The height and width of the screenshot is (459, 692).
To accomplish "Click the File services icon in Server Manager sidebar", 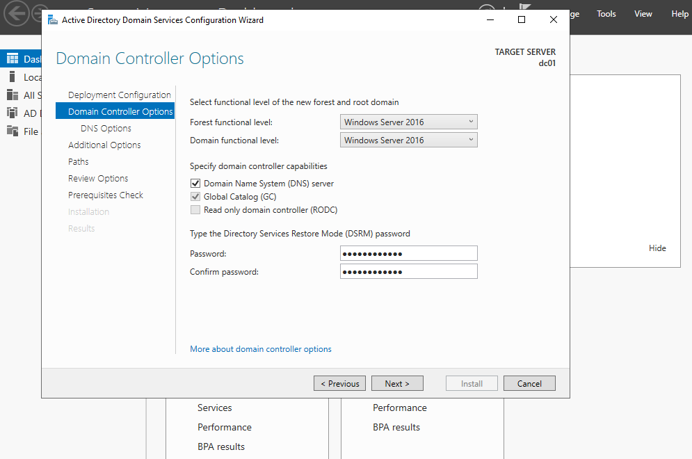I will click(x=13, y=131).
